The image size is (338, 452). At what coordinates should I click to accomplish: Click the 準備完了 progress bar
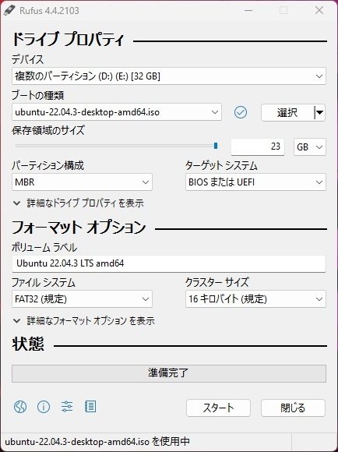tap(169, 373)
